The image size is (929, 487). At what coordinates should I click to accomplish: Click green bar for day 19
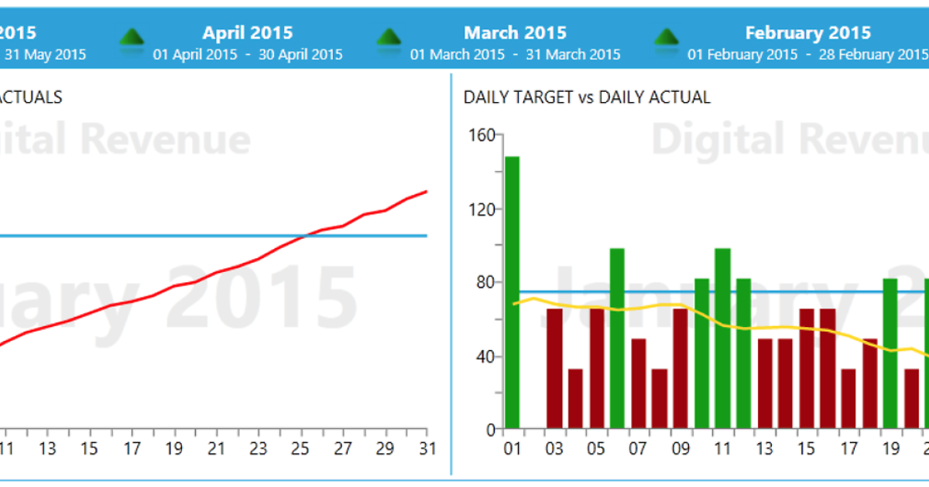click(x=890, y=354)
